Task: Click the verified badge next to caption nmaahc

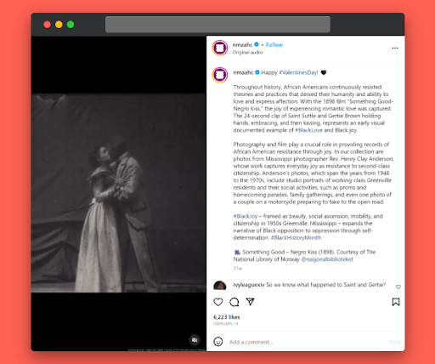Action: [257, 72]
